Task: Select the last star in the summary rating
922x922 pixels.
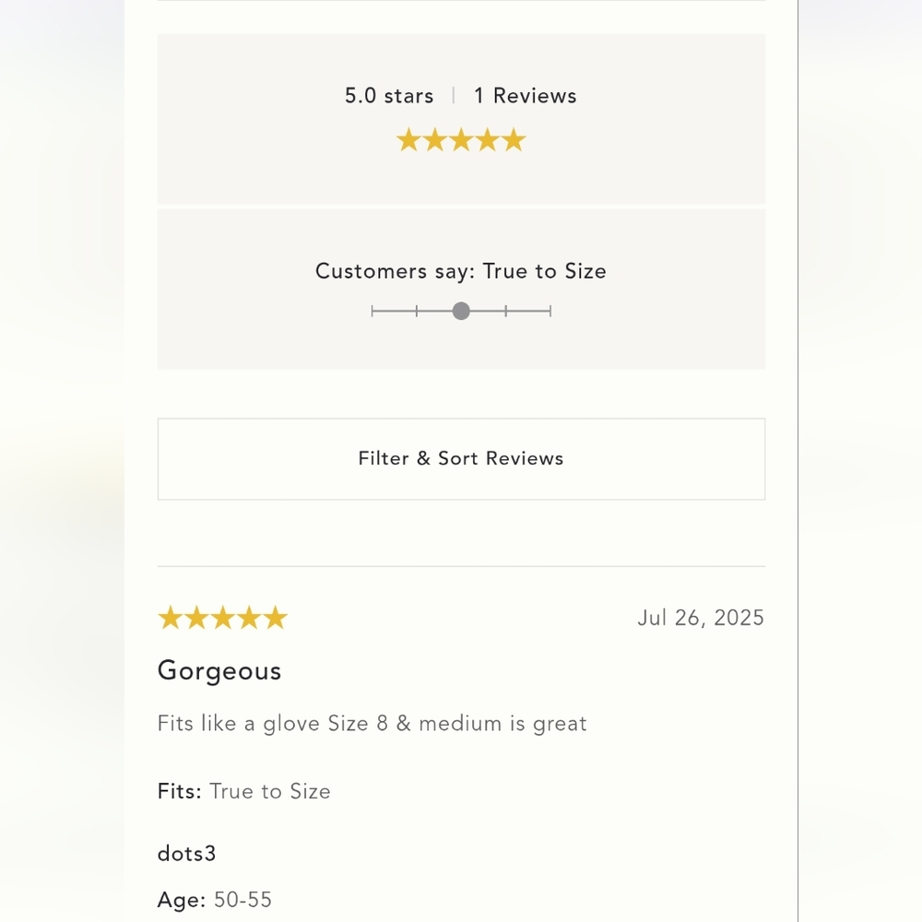Action: pyautogui.click(x=514, y=141)
